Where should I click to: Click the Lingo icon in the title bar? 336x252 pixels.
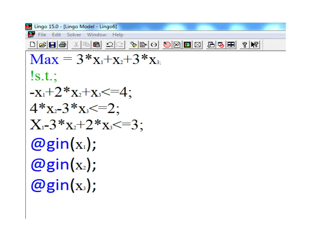tap(29, 27)
